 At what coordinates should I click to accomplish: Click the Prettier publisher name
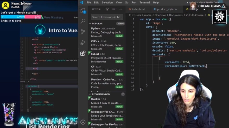(95, 87)
